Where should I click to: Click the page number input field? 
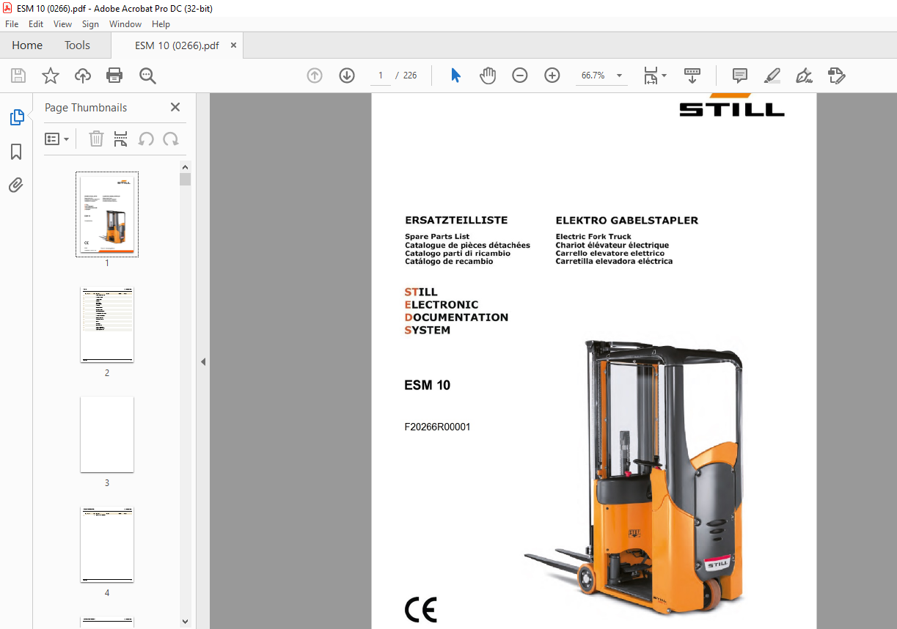(x=381, y=76)
